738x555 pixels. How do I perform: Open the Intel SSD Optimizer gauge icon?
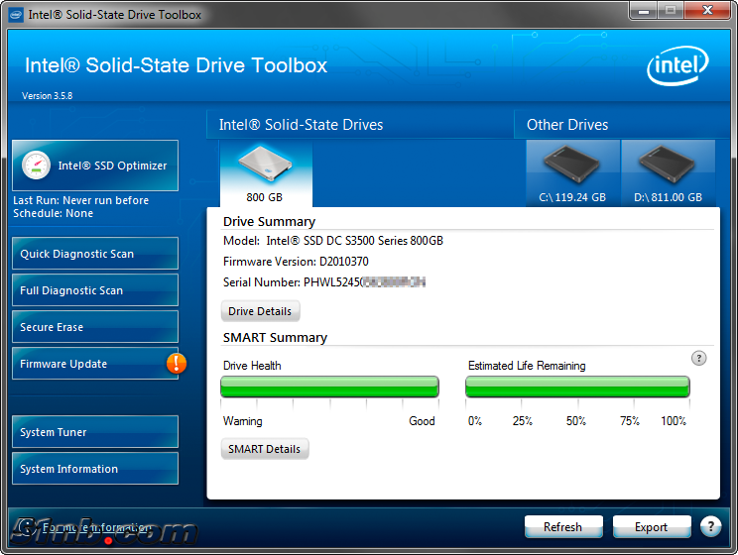click(x=37, y=166)
